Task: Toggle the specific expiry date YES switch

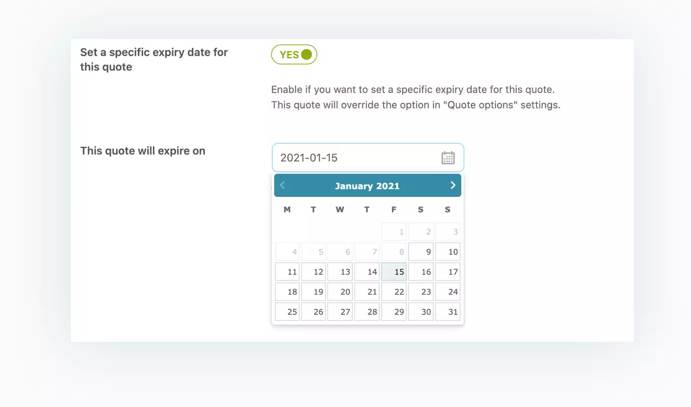Action: 294,55
